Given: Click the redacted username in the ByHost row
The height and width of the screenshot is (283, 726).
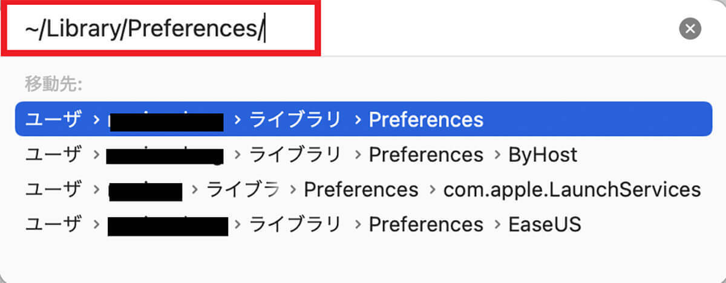Looking at the screenshot, I should [x=165, y=155].
